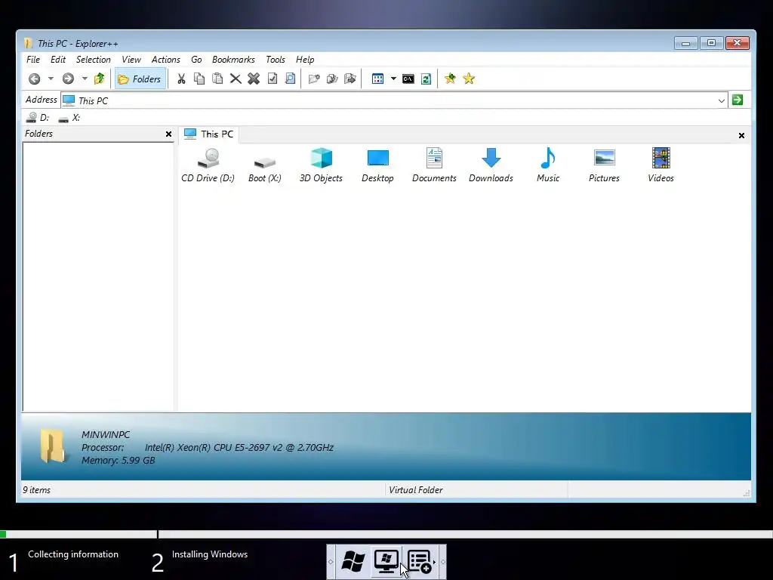Click the thin X Delete icon
This screenshot has width=773, height=580.
236,79
